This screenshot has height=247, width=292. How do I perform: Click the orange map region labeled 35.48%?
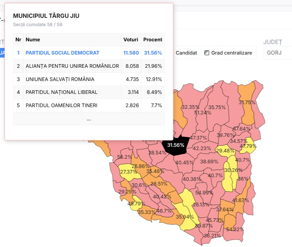tap(155, 171)
